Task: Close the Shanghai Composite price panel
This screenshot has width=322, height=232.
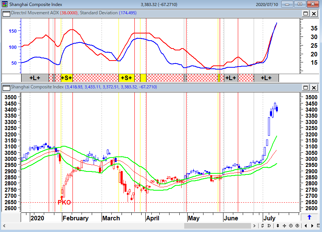Action: coord(314,88)
